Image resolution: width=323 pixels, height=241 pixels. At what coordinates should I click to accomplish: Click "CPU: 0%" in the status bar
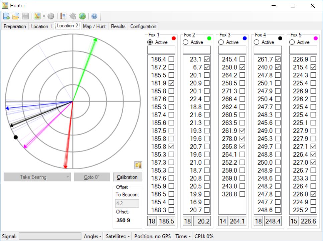204,236
